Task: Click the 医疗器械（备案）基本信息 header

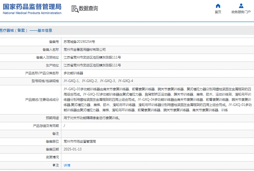Action: coord(26,30)
